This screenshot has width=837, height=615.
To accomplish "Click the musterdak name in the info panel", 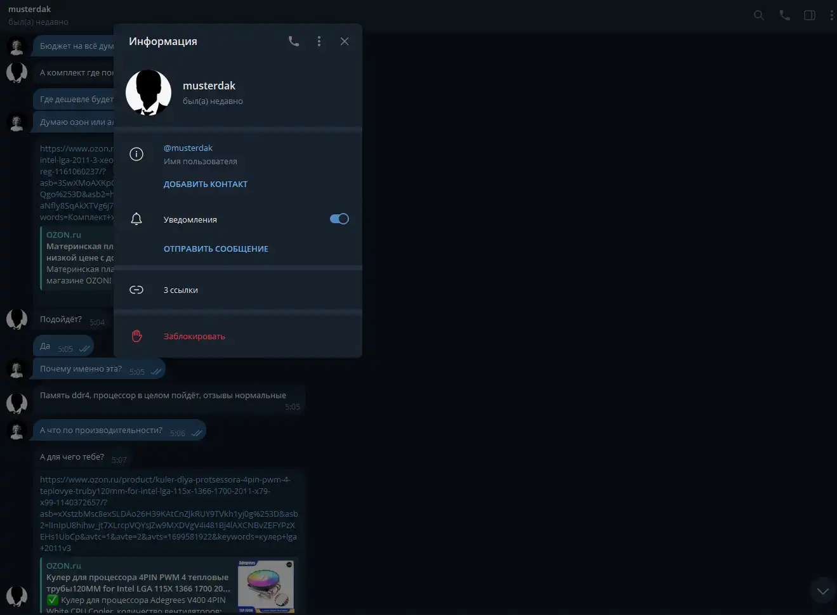I will click(209, 86).
